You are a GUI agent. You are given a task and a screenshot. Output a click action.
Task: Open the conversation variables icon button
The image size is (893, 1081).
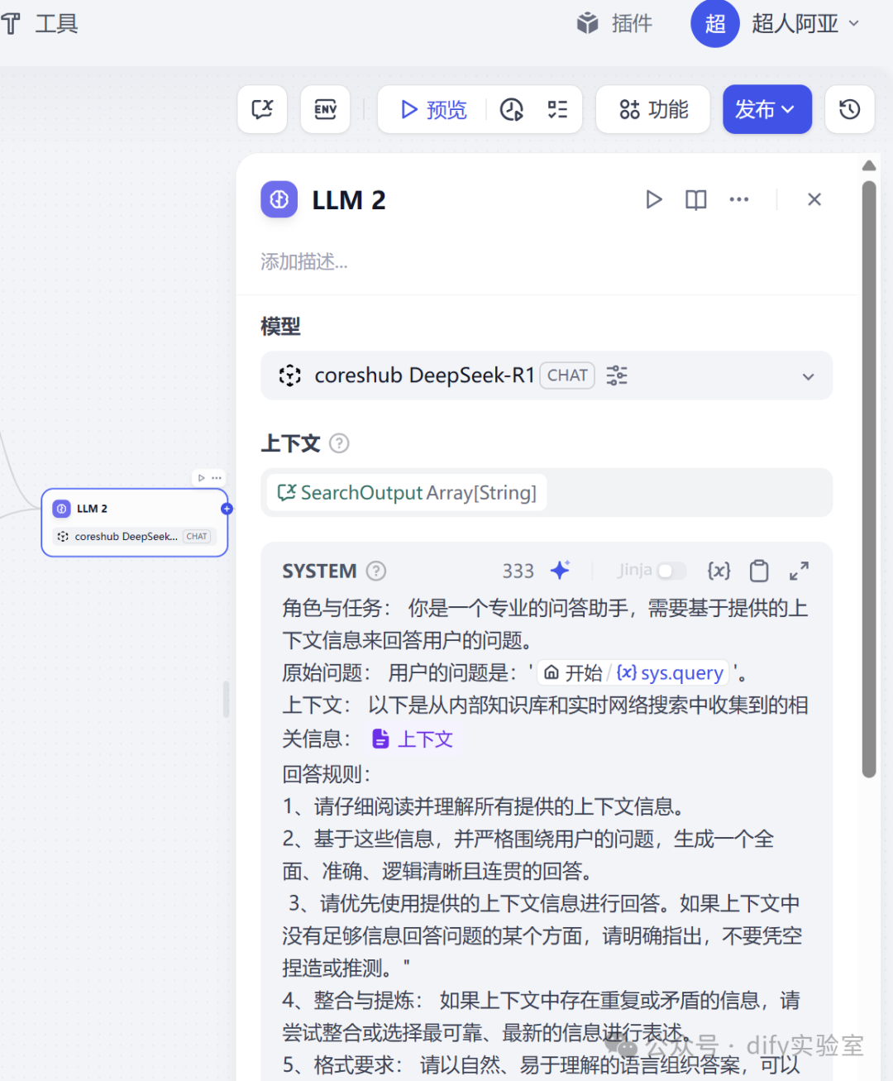pyautogui.click(x=262, y=109)
